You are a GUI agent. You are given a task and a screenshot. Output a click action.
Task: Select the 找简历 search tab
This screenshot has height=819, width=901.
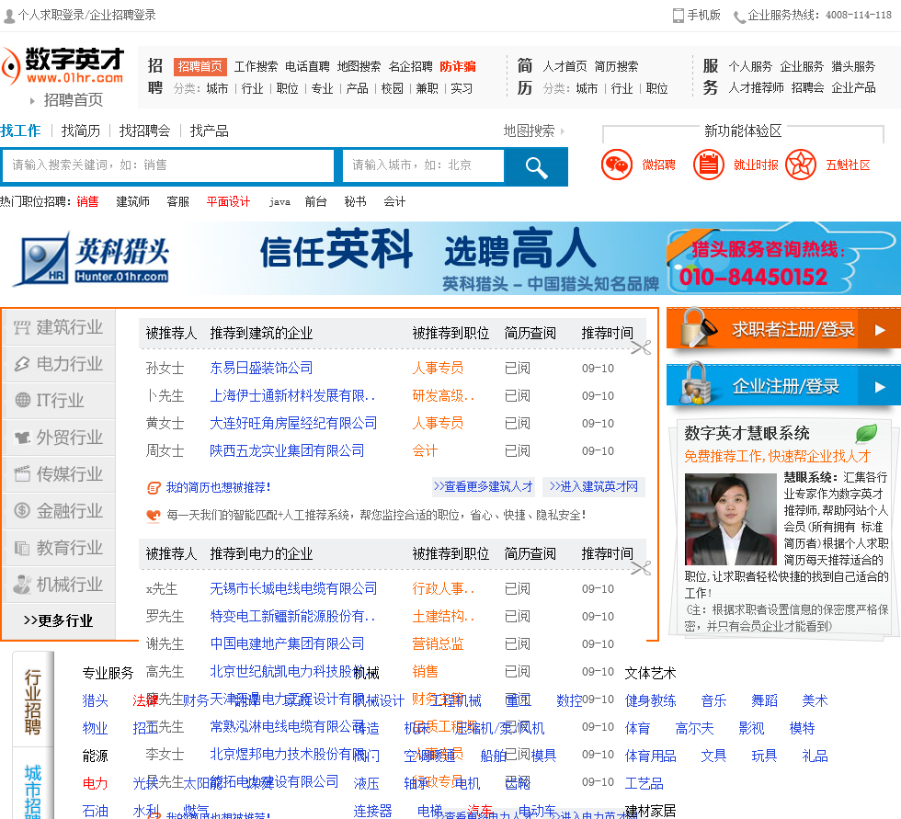[x=81, y=131]
